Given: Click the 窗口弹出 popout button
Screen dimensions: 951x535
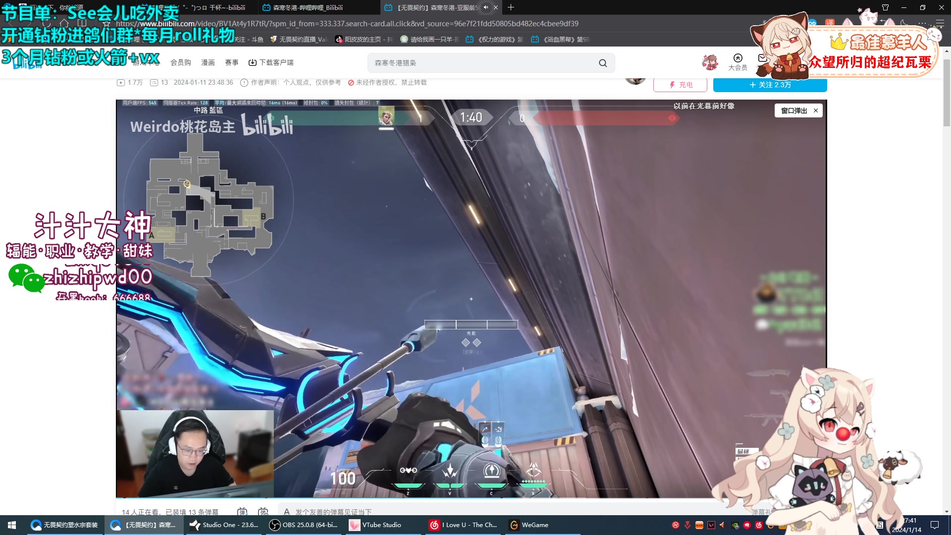Looking at the screenshot, I should point(794,110).
